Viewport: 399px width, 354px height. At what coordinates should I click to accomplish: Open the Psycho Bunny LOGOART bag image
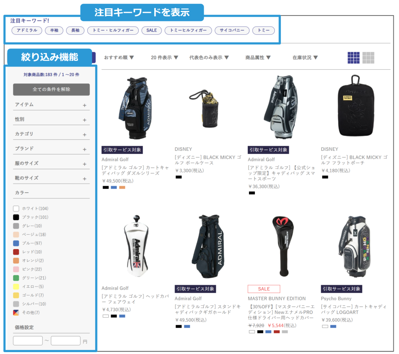tap(355, 246)
